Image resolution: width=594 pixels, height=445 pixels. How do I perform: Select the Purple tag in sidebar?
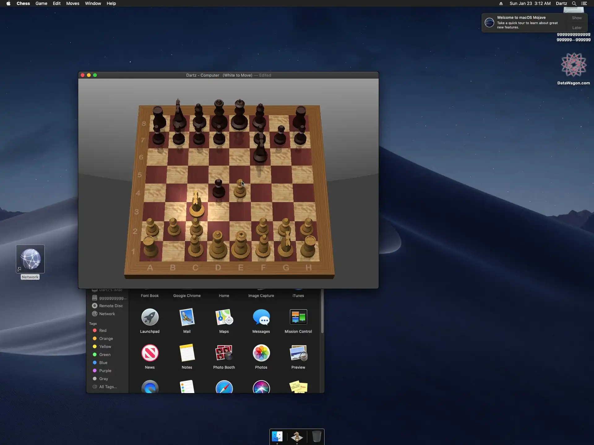[x=105, y=371]
